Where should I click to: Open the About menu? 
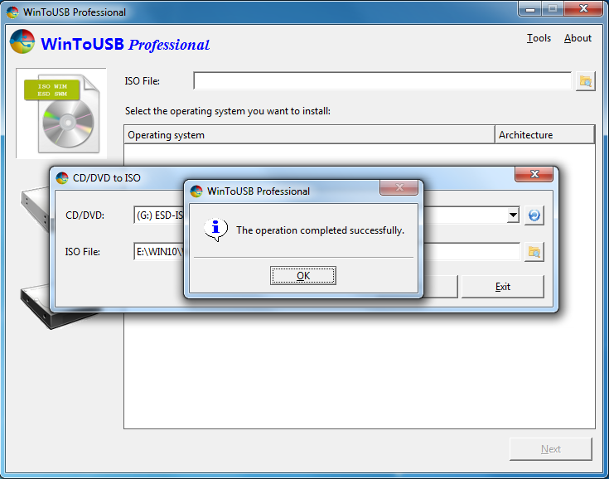[578, 38]
